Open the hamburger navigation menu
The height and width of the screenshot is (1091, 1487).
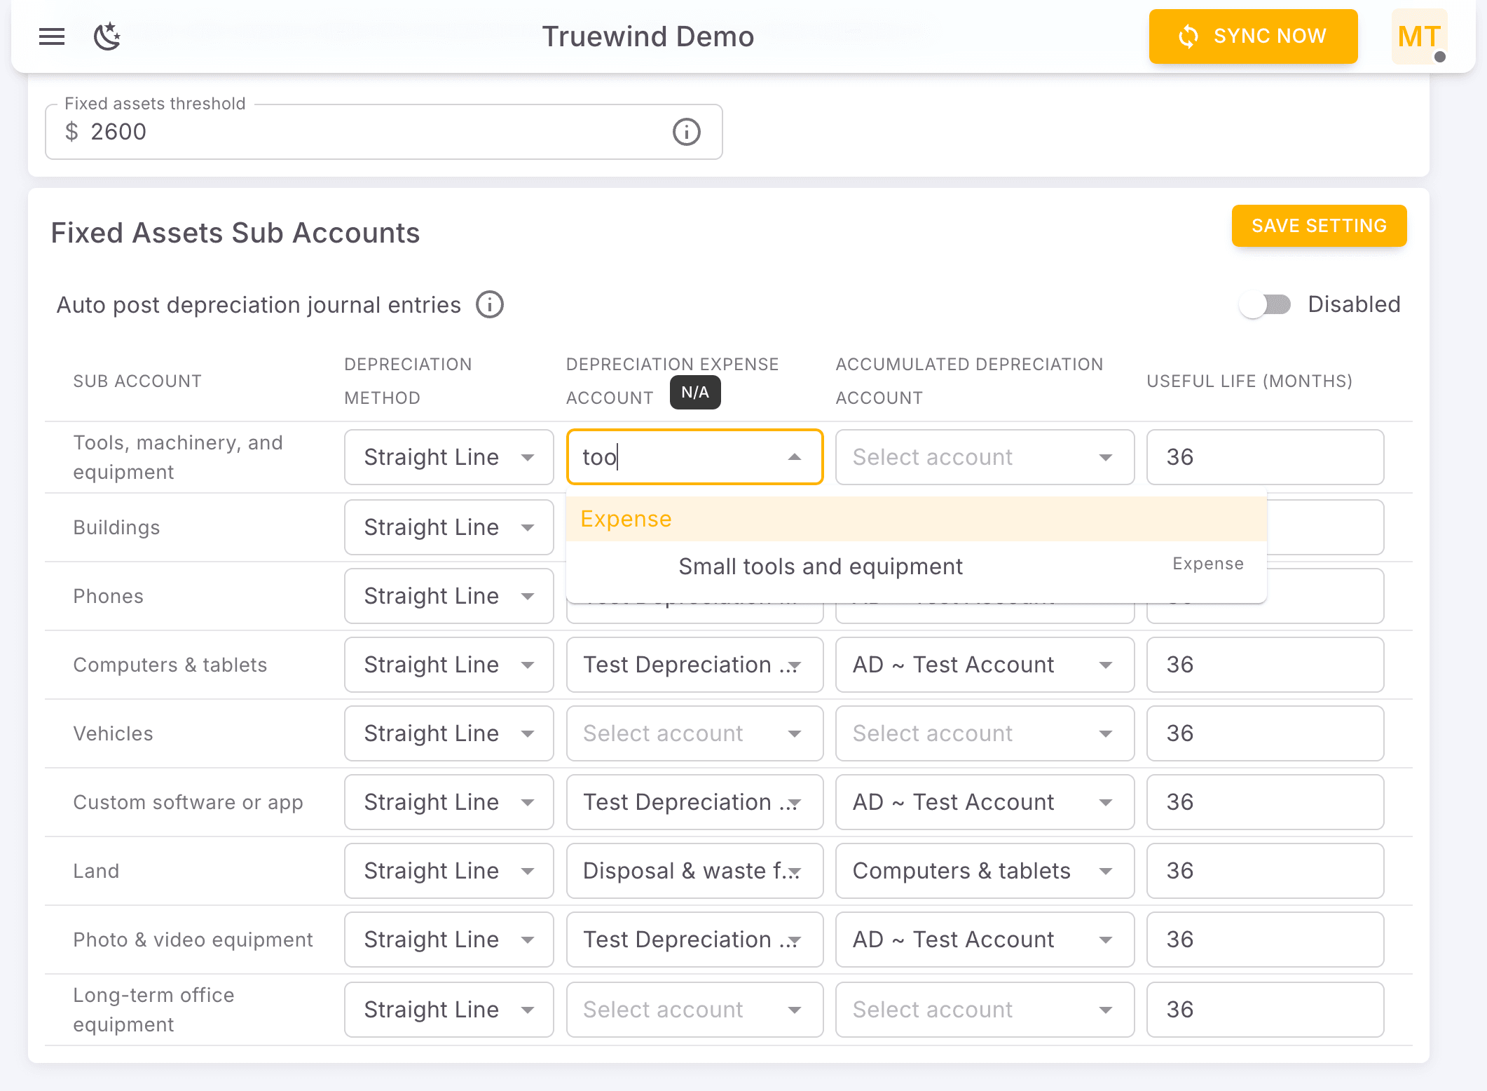(51, 36)
